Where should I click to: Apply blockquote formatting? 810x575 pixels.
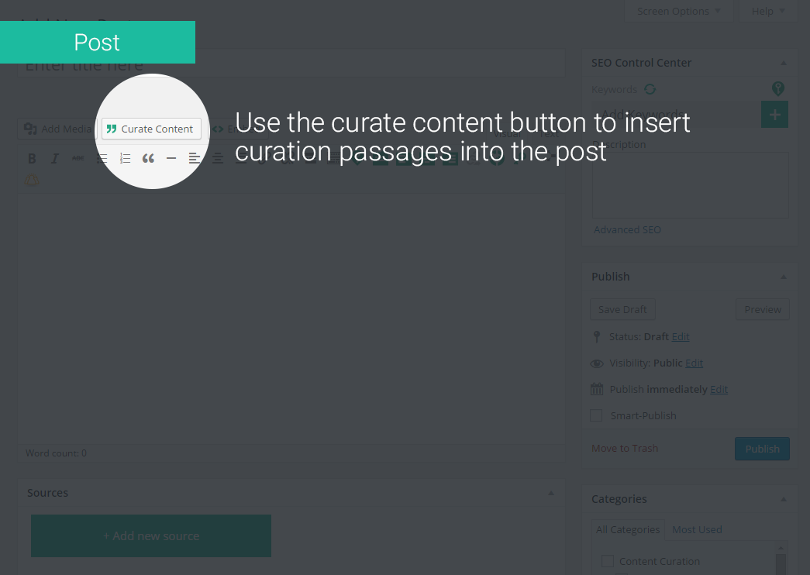pos(148,159)
